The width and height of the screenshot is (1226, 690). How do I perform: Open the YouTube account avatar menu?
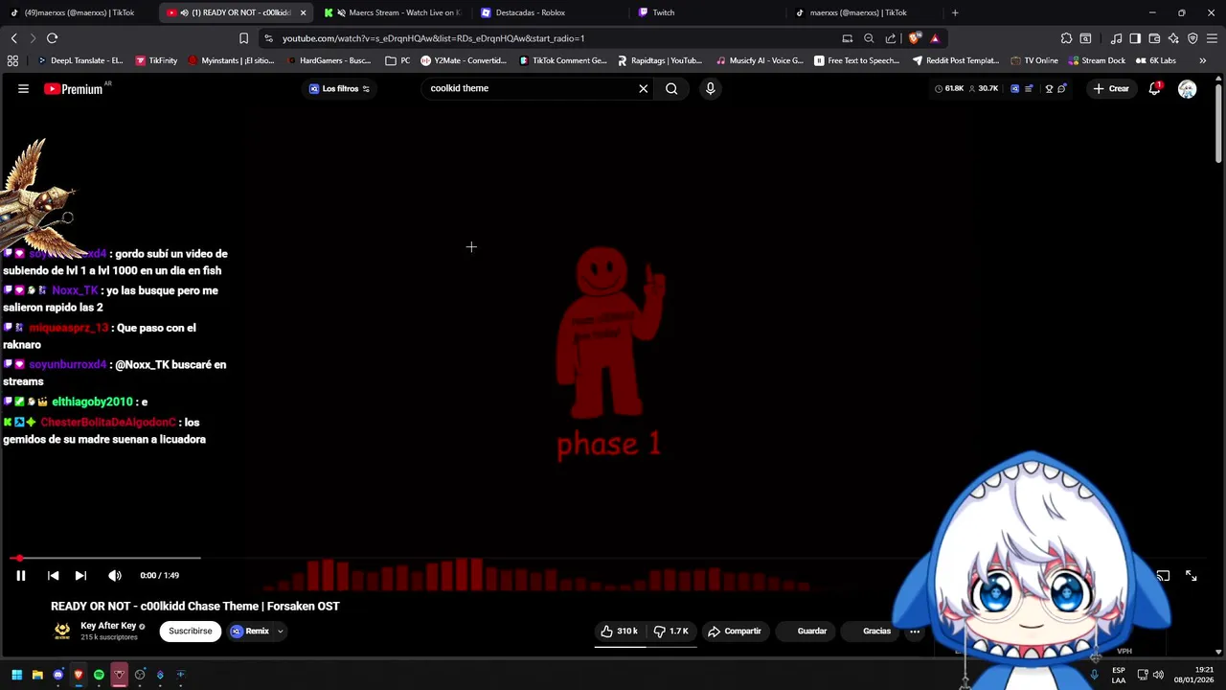point(1188,88)
